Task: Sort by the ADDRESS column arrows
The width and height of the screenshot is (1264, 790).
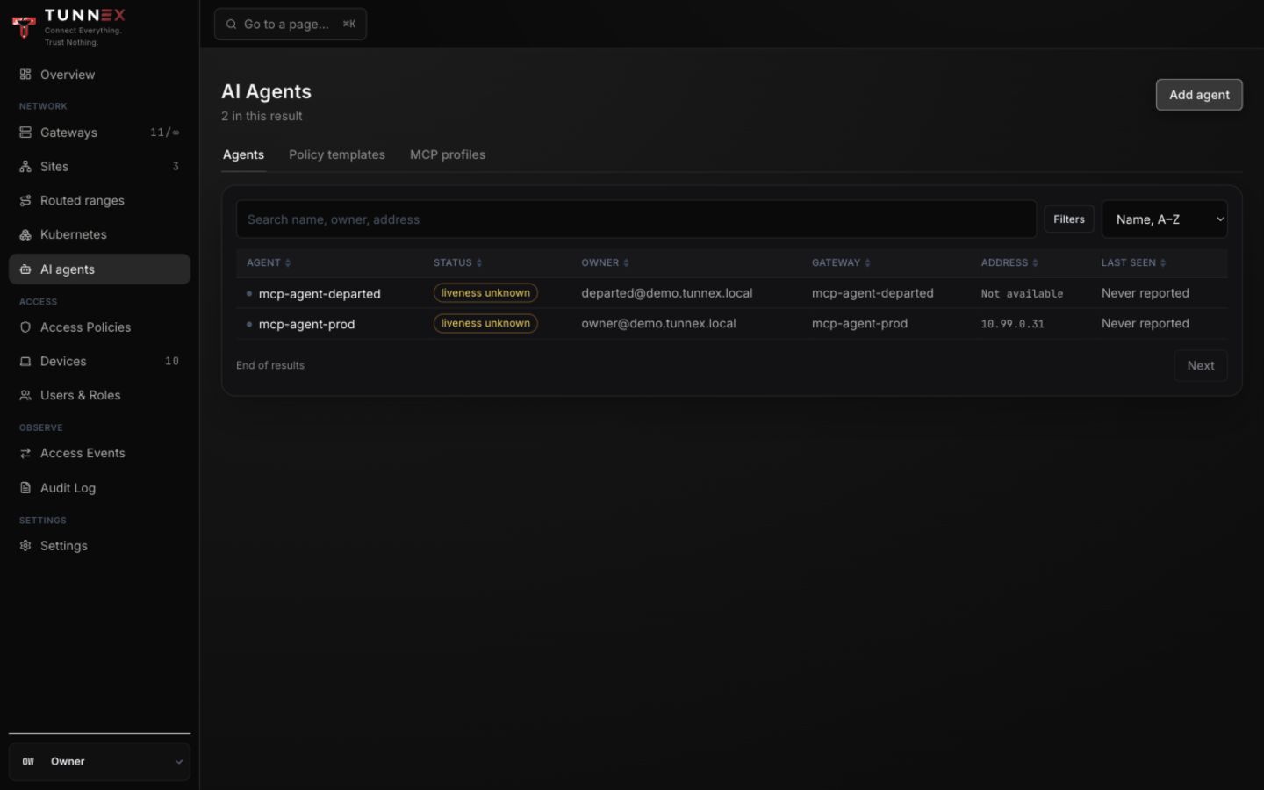Action: point(1036,263)
